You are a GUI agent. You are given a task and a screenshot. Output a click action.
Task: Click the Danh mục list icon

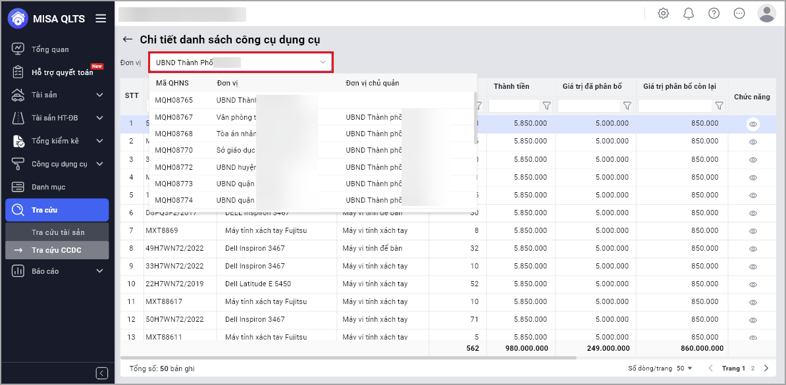coord(18,187)
